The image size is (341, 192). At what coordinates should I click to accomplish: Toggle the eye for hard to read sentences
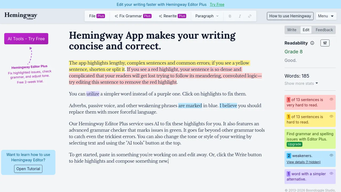[331, 116]
